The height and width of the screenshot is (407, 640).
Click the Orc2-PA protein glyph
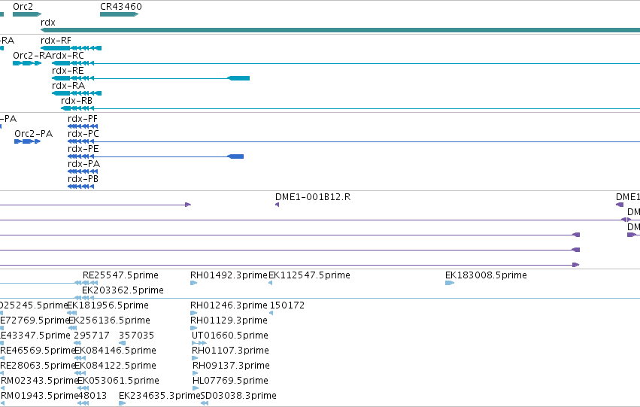pyautogui.click(x=27, y=141)
